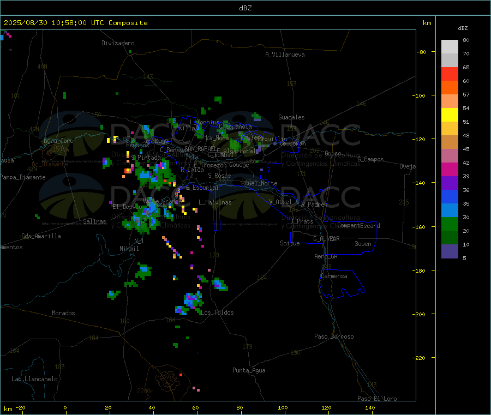Viewport: 491px width, 415px height.
Task: Click the 'A_Villanueva' map label
Action: click(x=285, y=55)
